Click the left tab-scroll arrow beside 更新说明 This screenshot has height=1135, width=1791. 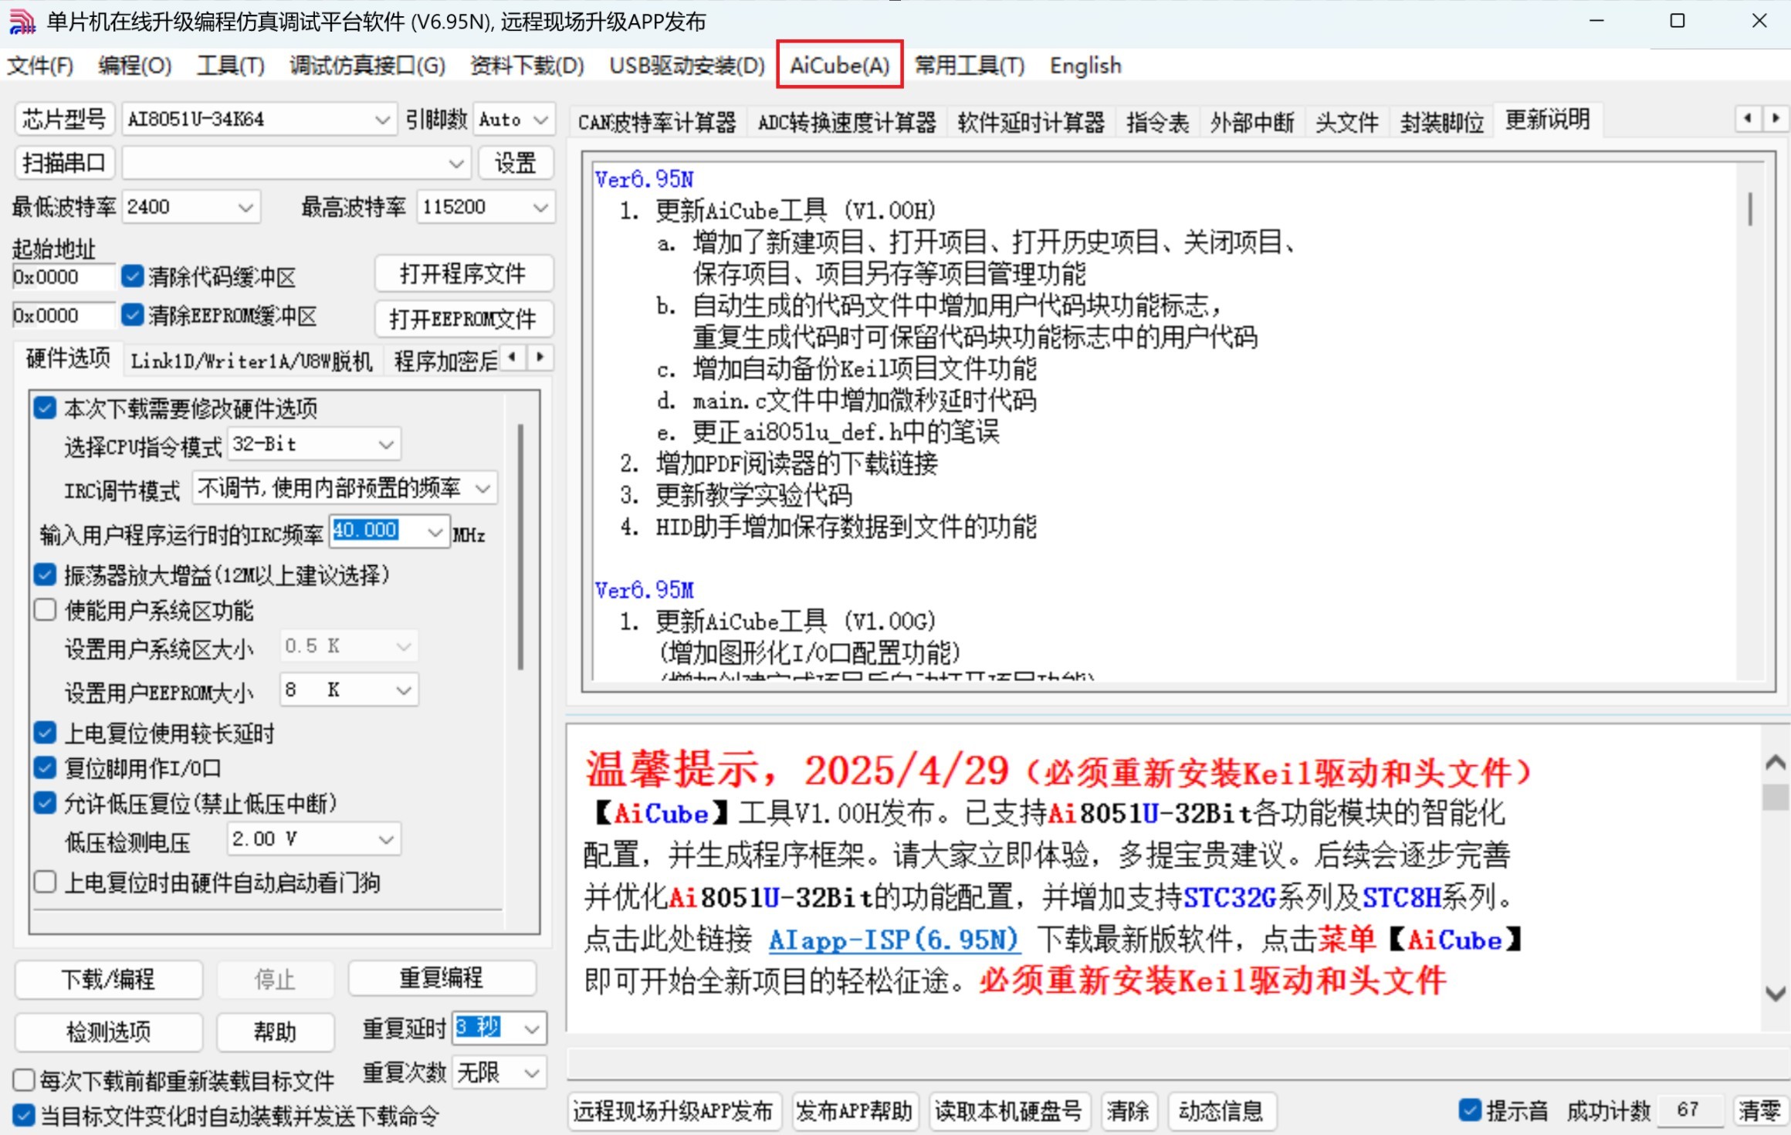1748,119
